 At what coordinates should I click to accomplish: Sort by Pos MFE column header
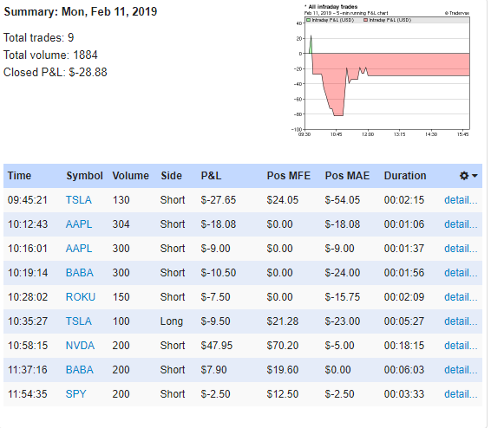tap(288, 176)
